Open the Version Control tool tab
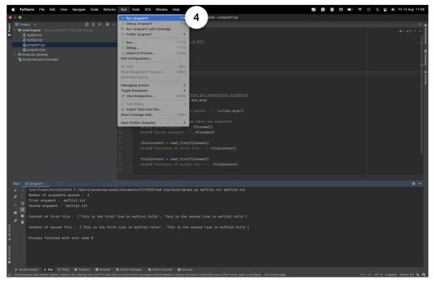The width and height of the screenshot is (434, 281). 26,270
